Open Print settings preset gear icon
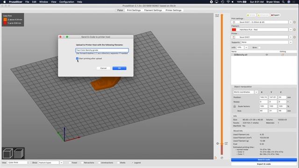Viewport: 299px width, 168px height. pyautogui.click(x=294, y=22)
